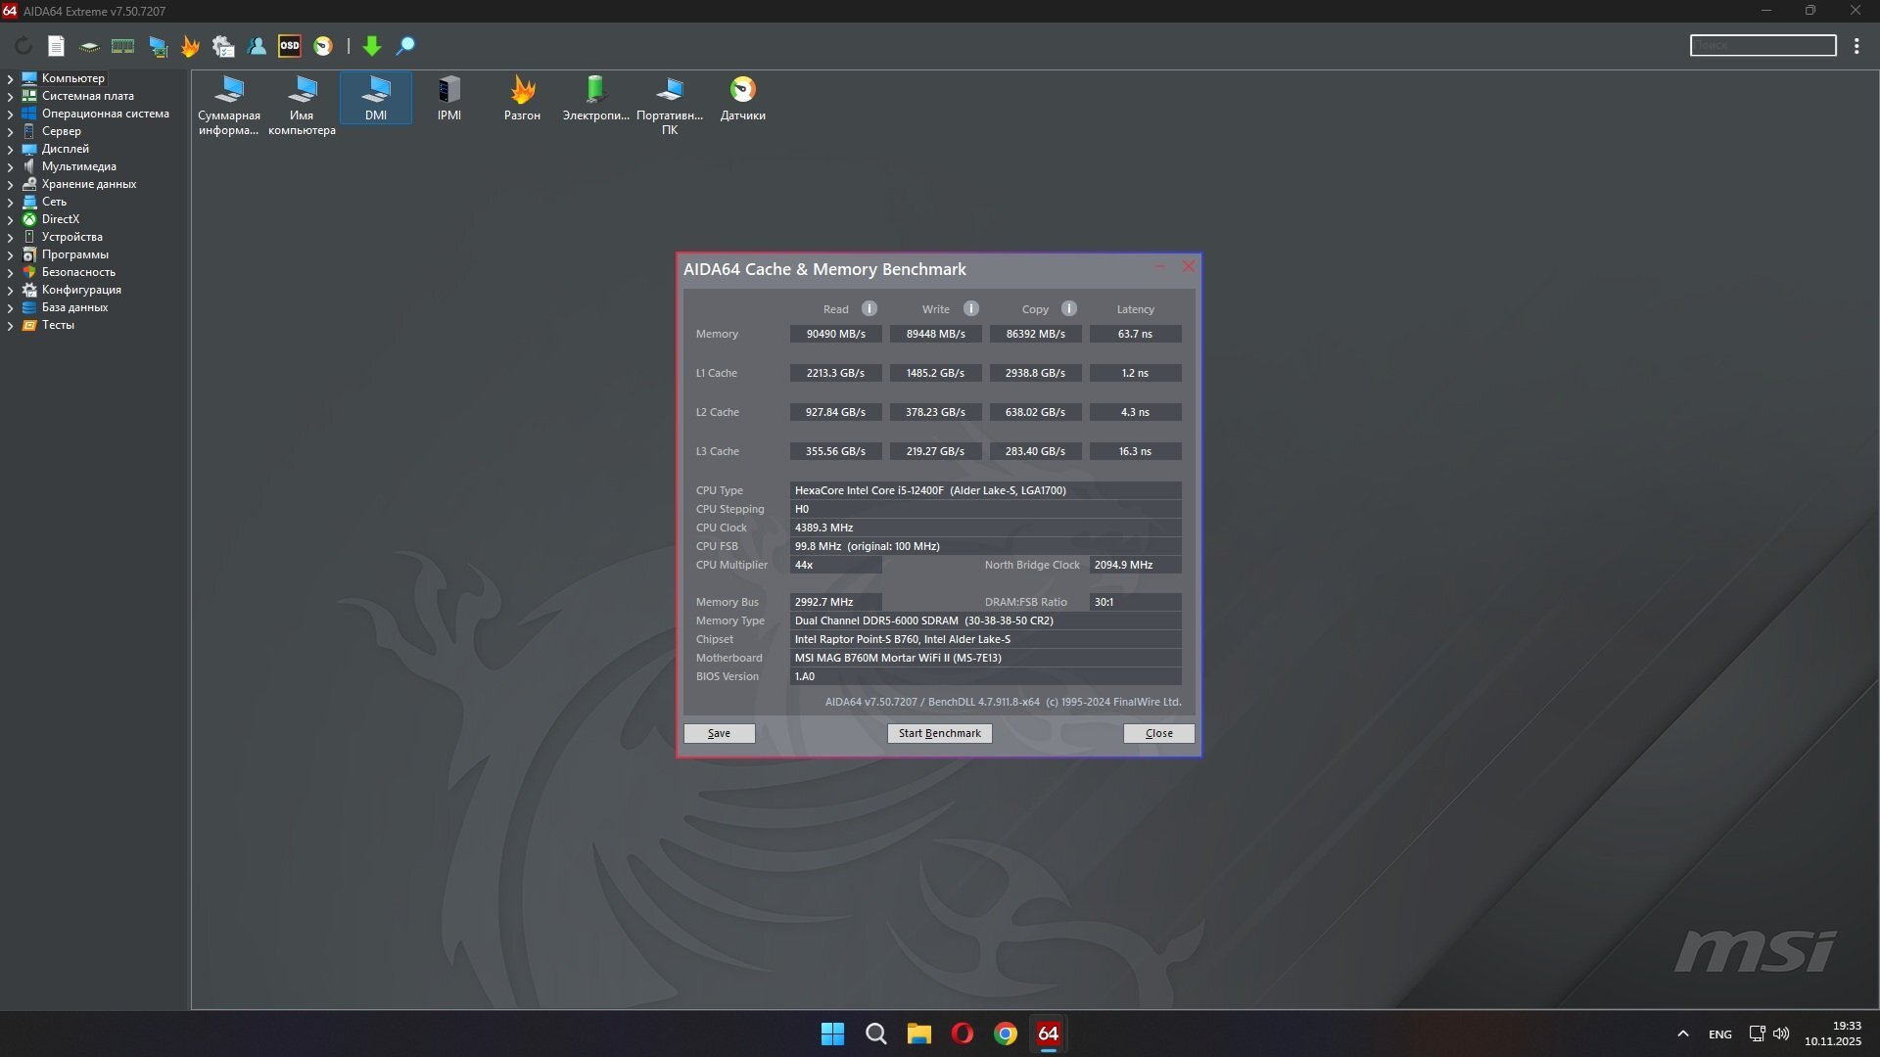Expand the Компьютер tree node

pos(10,78)
